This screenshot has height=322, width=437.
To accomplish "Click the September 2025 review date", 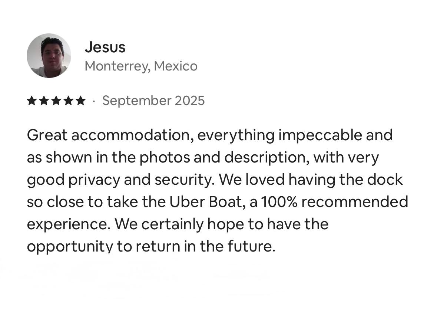I will coord(153,101).
